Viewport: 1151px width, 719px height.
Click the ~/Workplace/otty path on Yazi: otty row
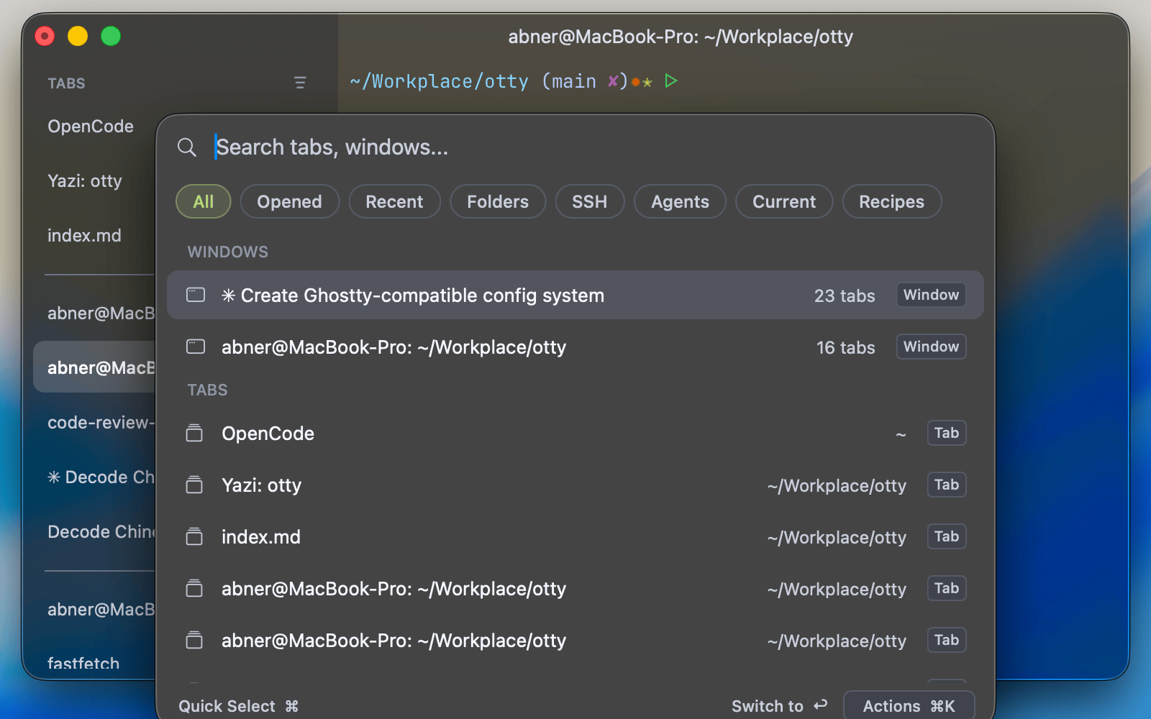[837, 486]
